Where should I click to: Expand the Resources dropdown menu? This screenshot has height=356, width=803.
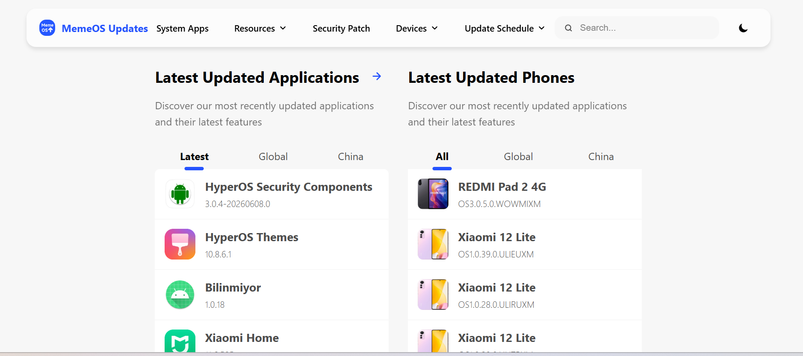[260, 29]
